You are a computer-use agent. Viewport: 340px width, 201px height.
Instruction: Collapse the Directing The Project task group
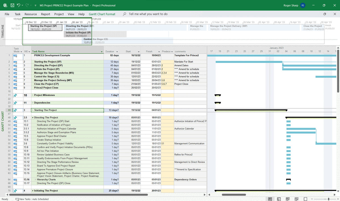(x=33, y=117)
